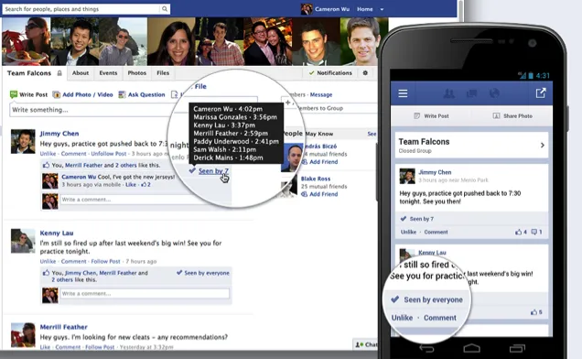582x359 pixels.
Task: Open the account dropdown arrow beside Home
Action: pyautogui.click(x=382, y=9)
